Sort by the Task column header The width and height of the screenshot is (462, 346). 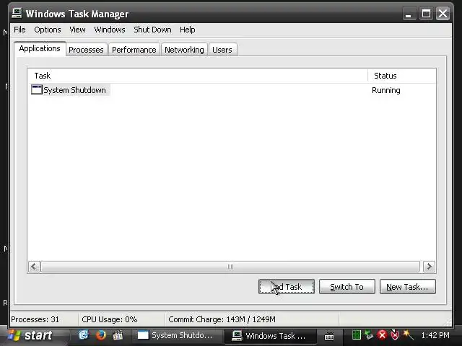(x=198, y=76)
